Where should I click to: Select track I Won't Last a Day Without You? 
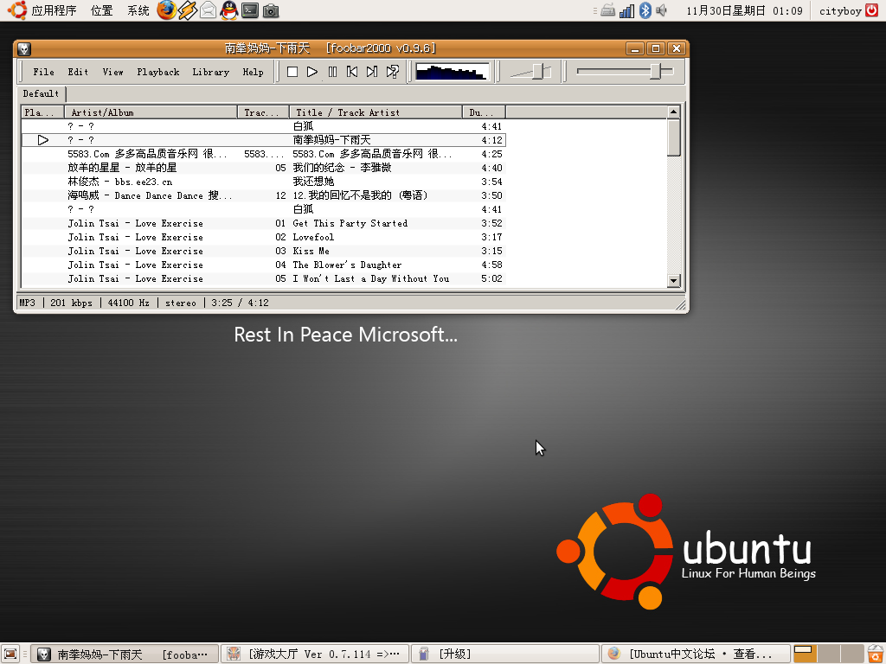(x=370, y=278)
